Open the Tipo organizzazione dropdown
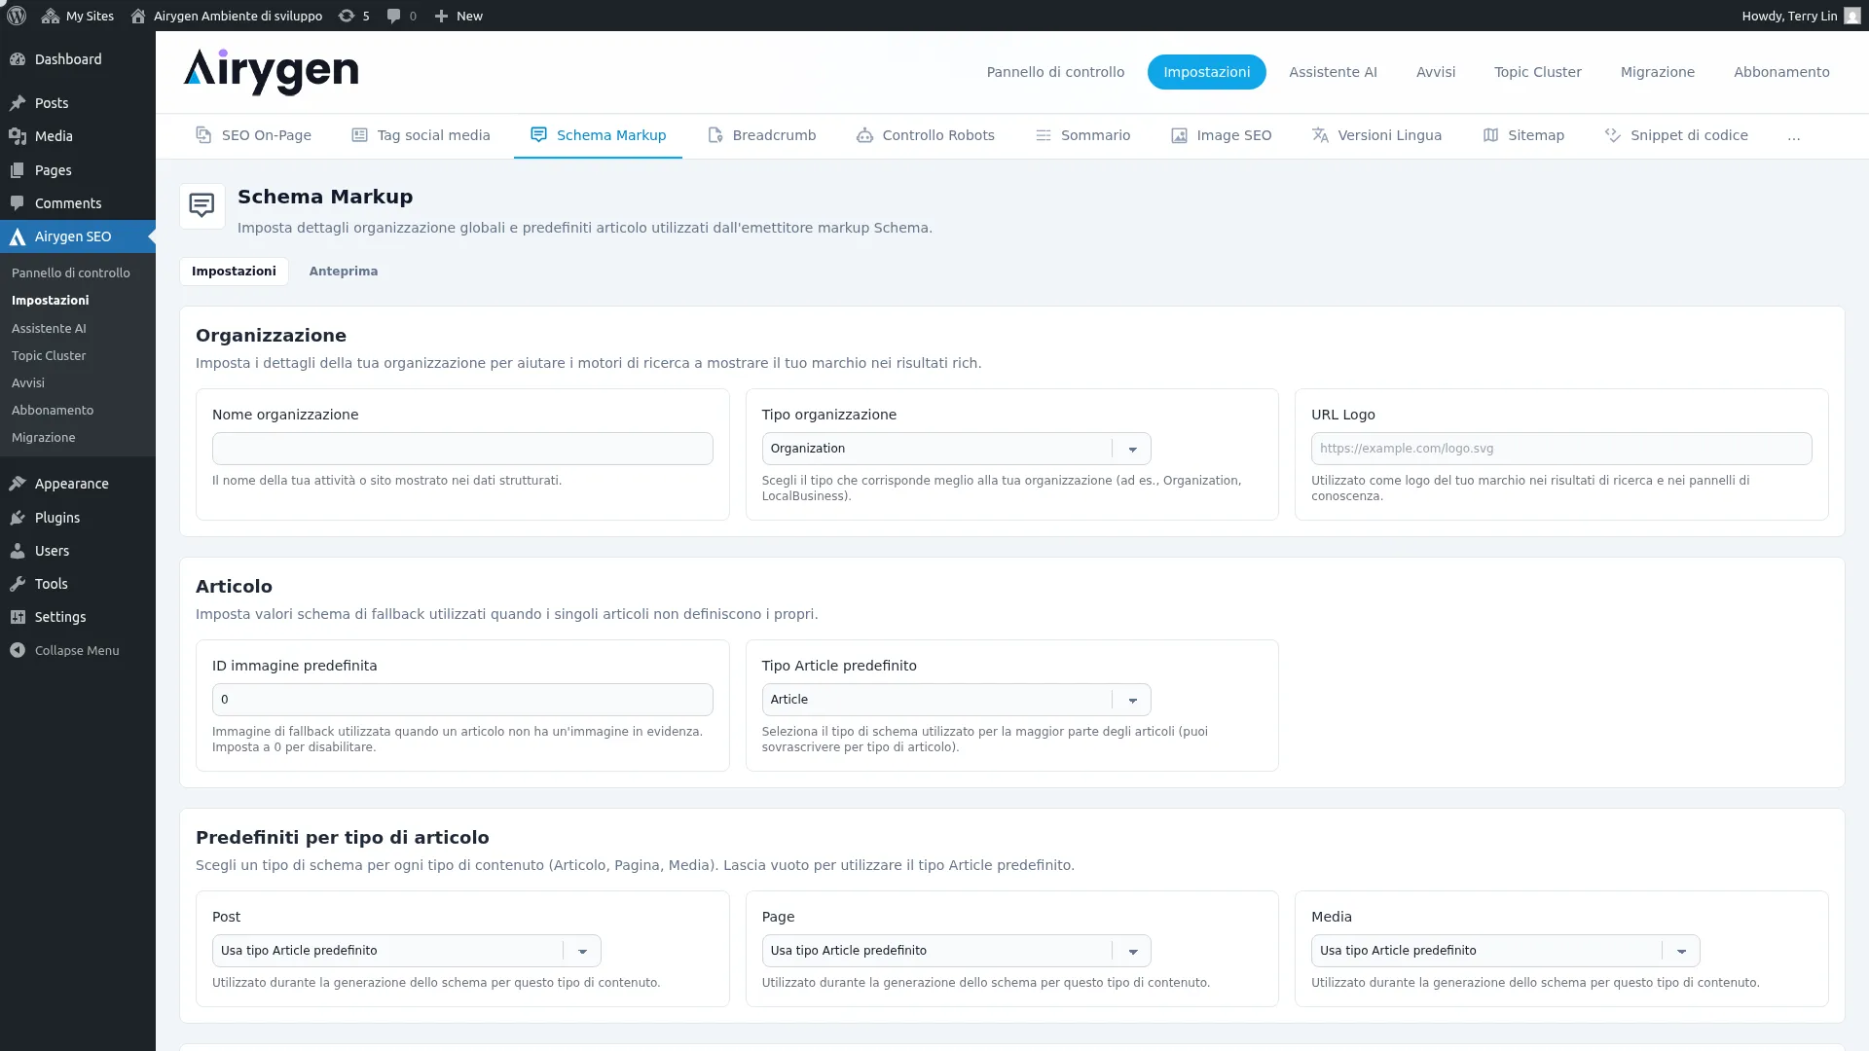 point(956,449)
